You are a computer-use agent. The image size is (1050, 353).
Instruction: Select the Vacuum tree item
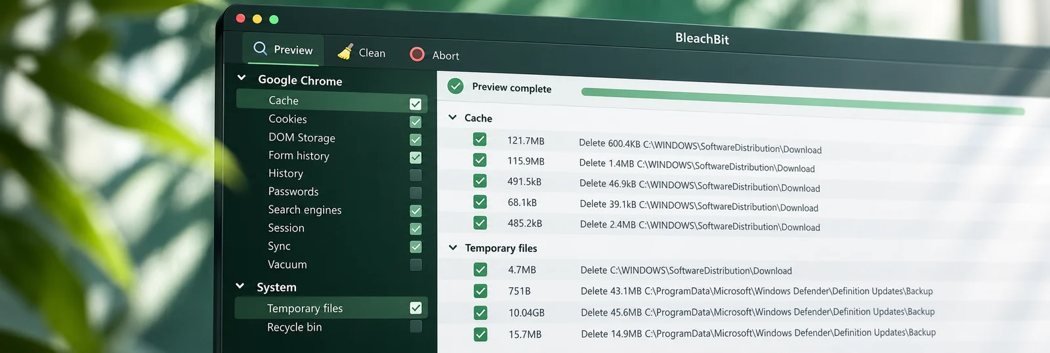[287, 264]
